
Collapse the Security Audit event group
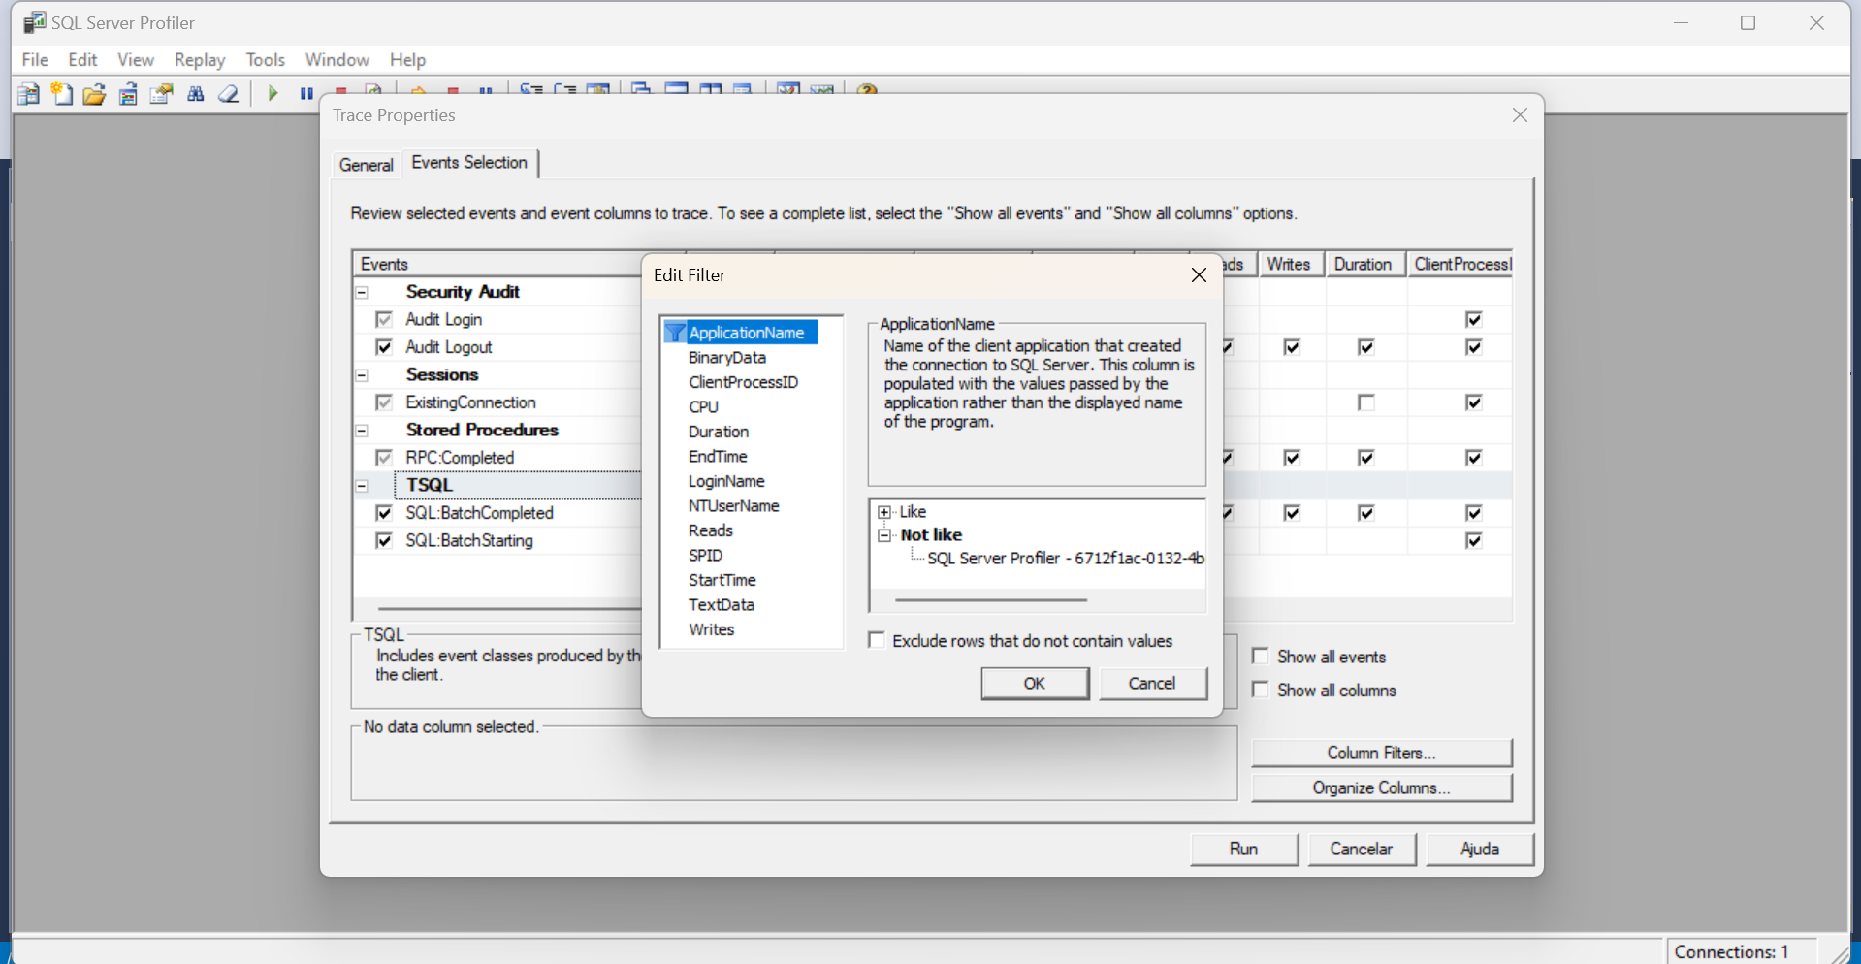click(x=362, y=292)
